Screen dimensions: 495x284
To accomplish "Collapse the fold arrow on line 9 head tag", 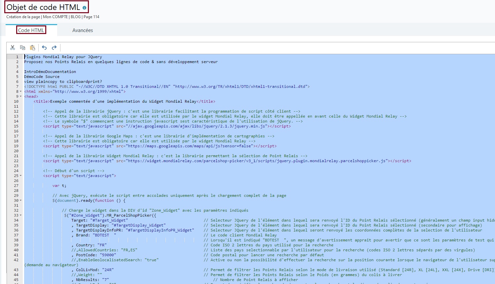I will [21, 96].
